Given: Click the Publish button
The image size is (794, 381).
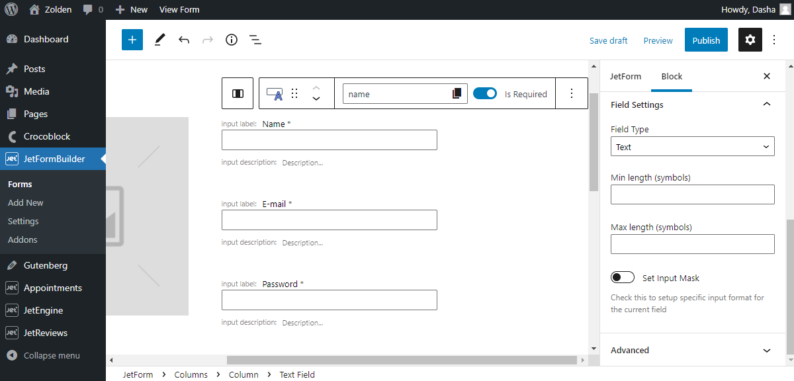Looking at the screenshot, I should pyautogui.click(x=706, y=40).
